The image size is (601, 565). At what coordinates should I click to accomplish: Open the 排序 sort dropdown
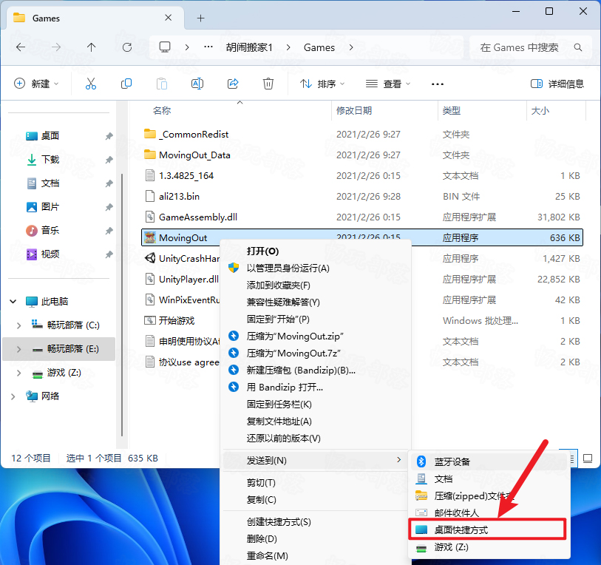coord(322,84)
